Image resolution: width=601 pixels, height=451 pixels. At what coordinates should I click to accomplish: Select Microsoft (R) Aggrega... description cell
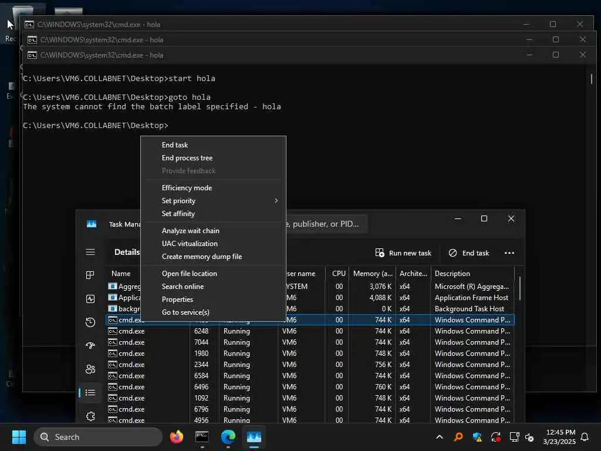tap(472, 287)
